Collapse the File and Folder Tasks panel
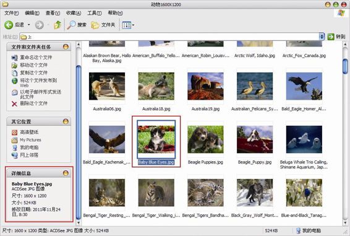350x236 pixels. 66,46
